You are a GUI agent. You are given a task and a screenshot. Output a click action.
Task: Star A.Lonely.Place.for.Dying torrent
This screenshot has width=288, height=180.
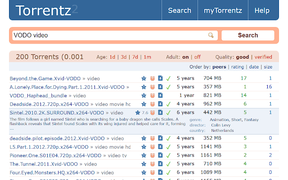[144, 87]
